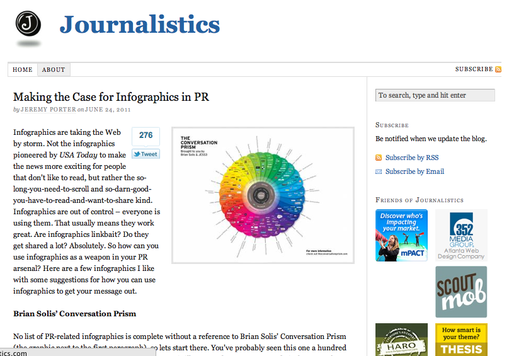Go to the Home menu item
Screen dimensions: 509x356
pos(23,70)
